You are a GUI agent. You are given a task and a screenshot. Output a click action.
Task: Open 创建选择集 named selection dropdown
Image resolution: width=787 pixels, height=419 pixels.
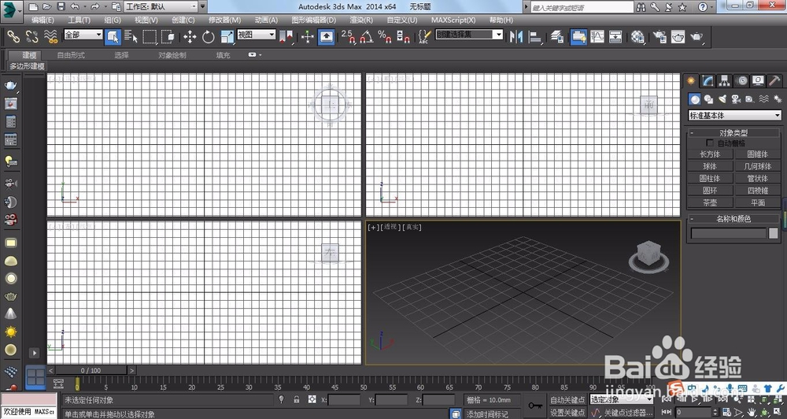pyautogui.click(x=469, y=35)
